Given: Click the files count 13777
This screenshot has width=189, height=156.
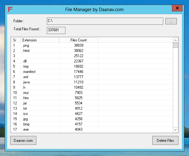Looking at the screenshot, I should coord(79,77).
